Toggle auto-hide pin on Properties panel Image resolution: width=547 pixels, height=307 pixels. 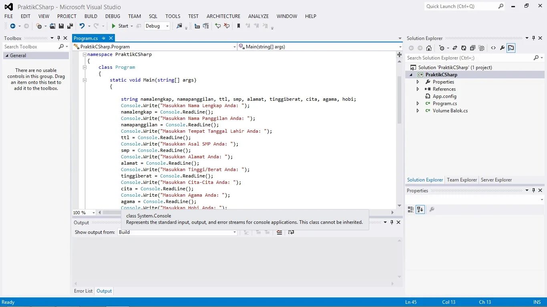(x=533, y=191)
